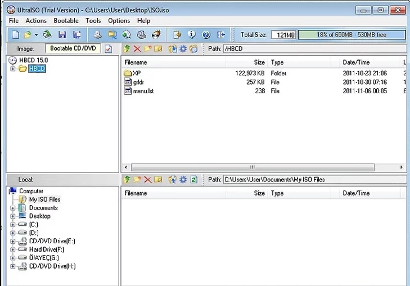Click the image list horizontal scrollbar thumb
Viewport: 410px width, 286px height.
click(x=253, y=167)
